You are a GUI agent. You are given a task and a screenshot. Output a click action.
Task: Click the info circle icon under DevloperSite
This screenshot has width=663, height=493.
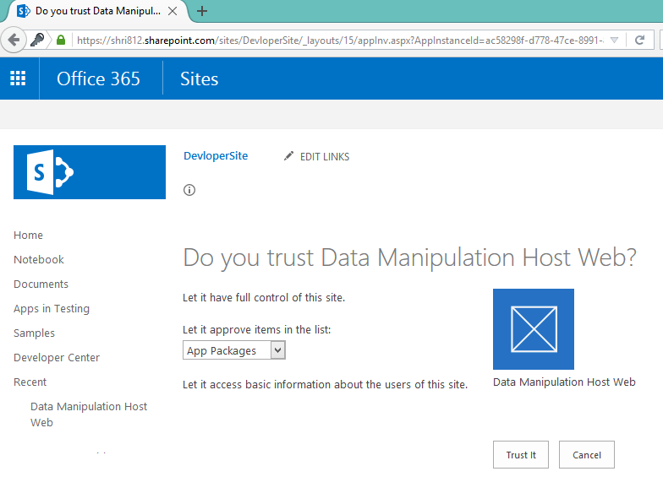coord(189,190)
